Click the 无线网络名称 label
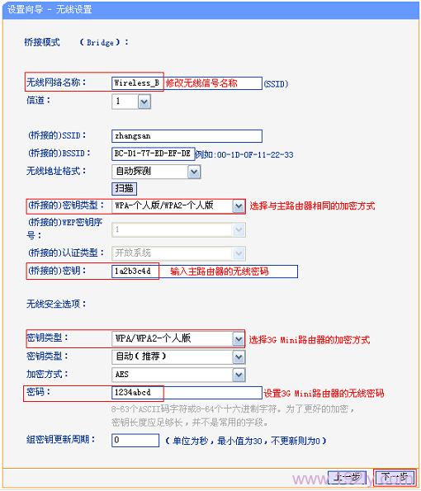The image size is (421, 491). pyautogui.click(x=56, y=83)
